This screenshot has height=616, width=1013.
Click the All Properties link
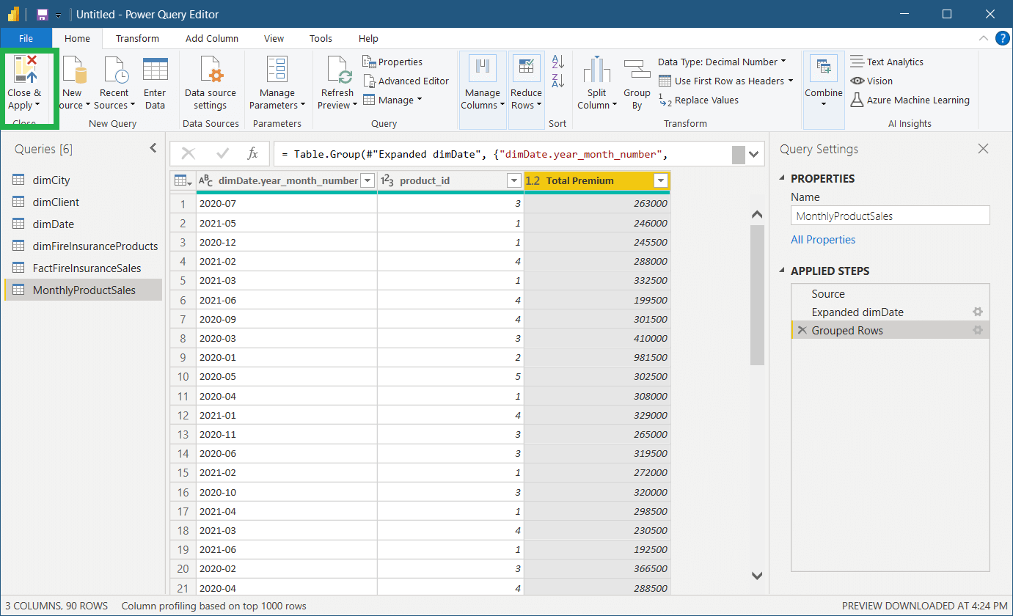pyautogui.click(x=823, y=240)
